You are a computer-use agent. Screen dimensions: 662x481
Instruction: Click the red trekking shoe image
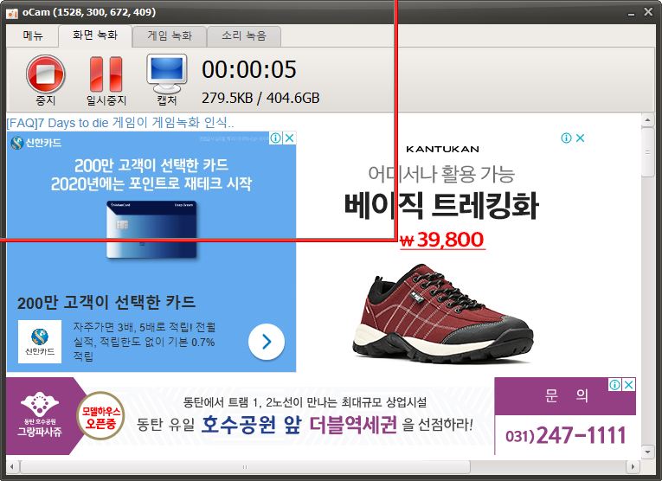tap(442, 313)
